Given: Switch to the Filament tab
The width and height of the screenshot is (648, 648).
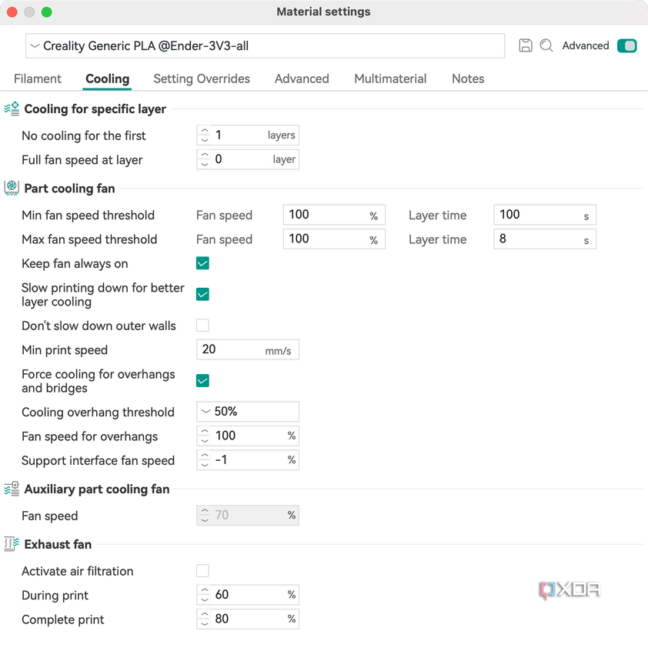Looking at the screenshot, I should 38,78.
